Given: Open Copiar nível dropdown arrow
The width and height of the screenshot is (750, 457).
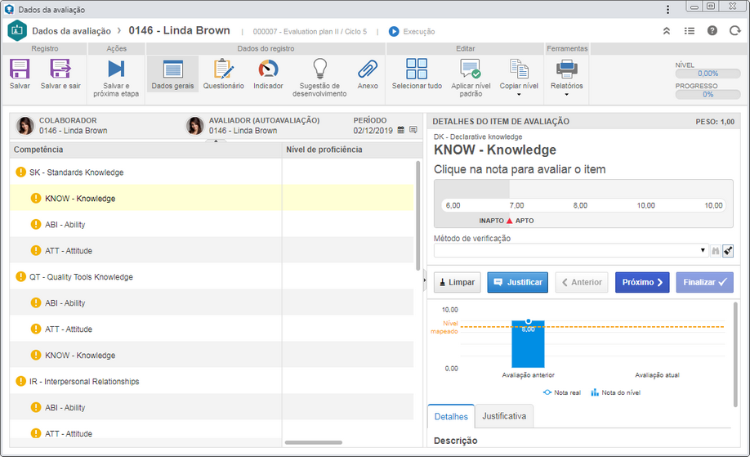Looking at the screenshot, I should point(519,95).
